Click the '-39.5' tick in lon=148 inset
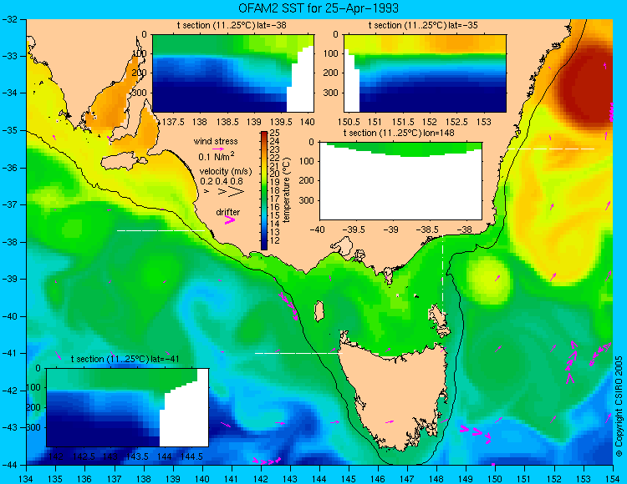Viewport: 627px width, 484px height. tap(354, 229)
